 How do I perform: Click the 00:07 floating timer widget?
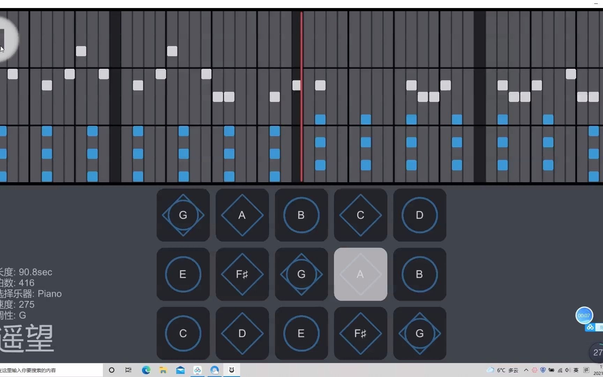584,316
